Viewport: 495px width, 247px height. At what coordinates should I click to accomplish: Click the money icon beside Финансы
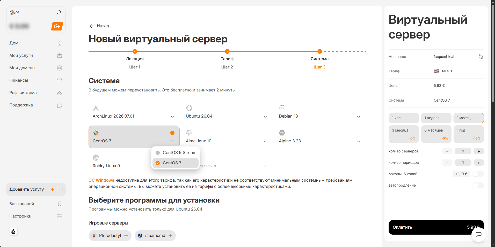coord(60,80)
